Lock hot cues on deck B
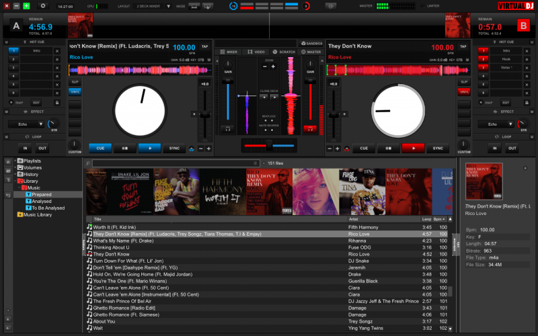The width and height of the screenshot is (538, 336). (527, 103)
